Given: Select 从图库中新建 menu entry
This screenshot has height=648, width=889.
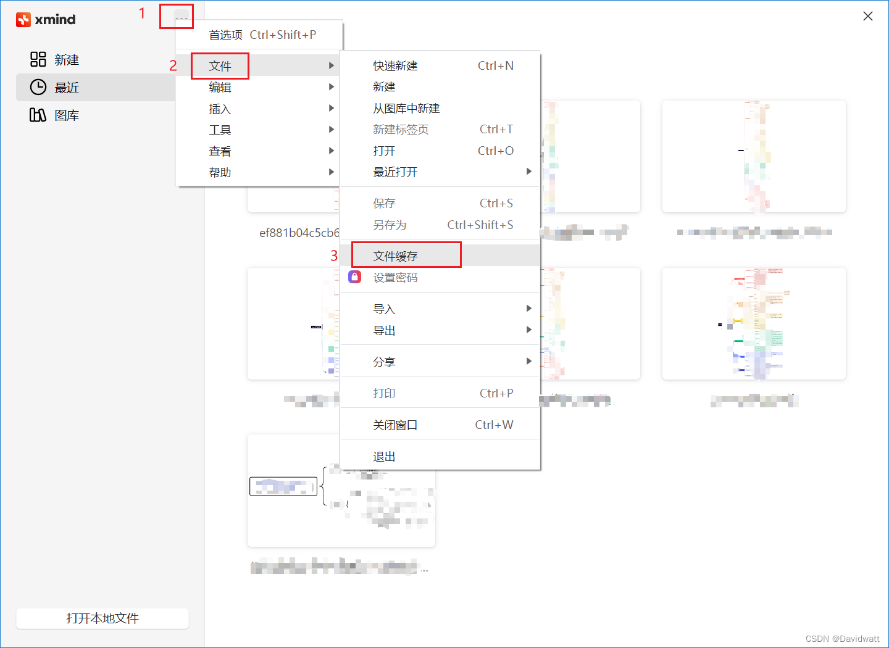Looking at the screenshot, I should (x=440, y=109).
